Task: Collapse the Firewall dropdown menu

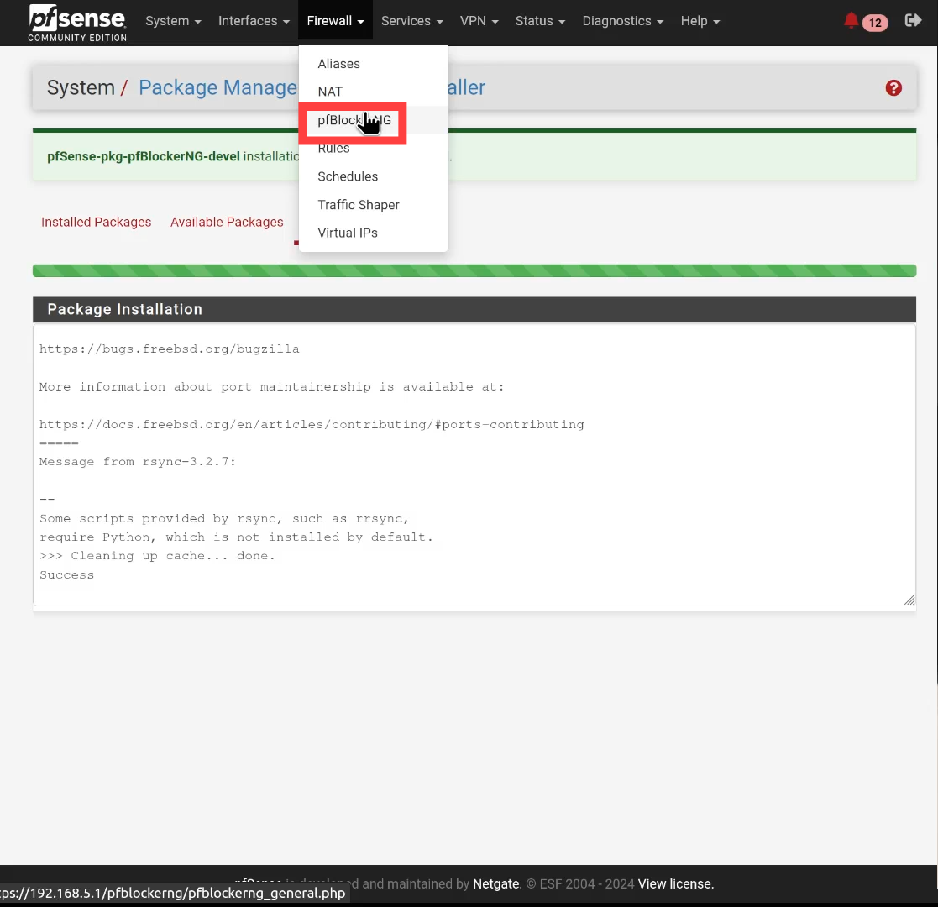Action: 335,21
